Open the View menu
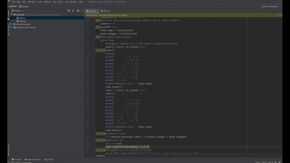 [x=24, y=2]
